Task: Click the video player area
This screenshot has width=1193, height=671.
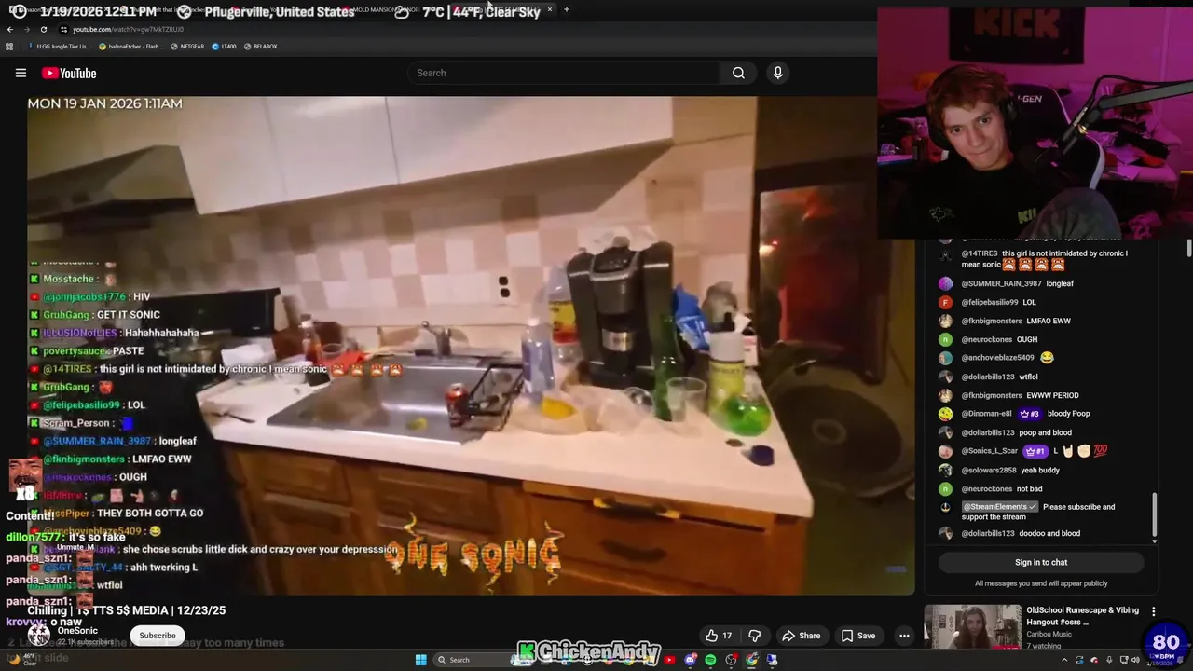Action: tap(471, 345)
